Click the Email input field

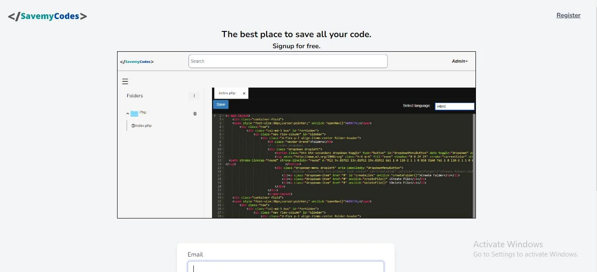pyautogui.click(x=286, y=267)
